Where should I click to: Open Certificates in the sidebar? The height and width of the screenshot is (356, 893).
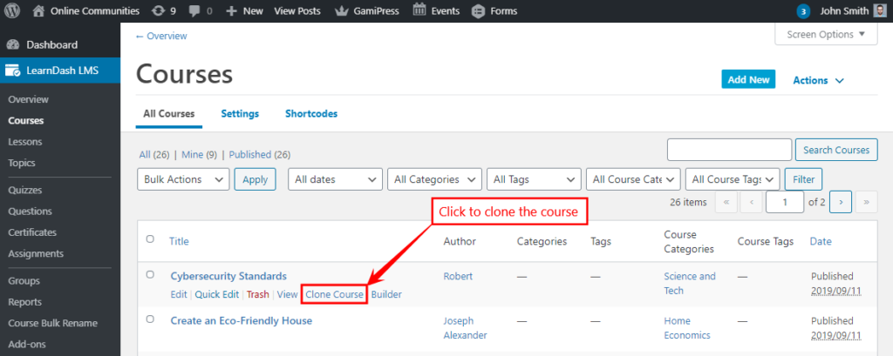[32, 232]
